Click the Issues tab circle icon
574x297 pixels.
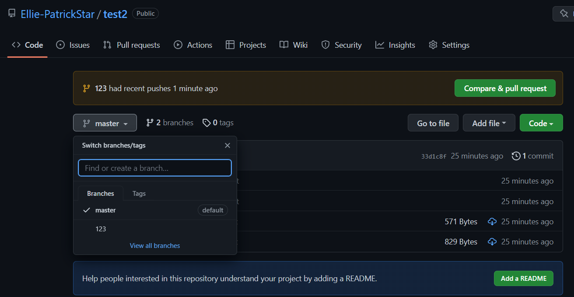pyautogui.click(x=60, y=45)
